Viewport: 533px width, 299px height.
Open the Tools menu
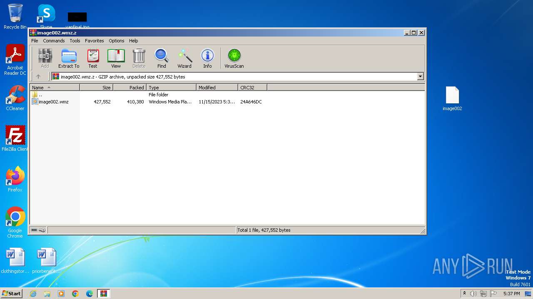point(75,41)
